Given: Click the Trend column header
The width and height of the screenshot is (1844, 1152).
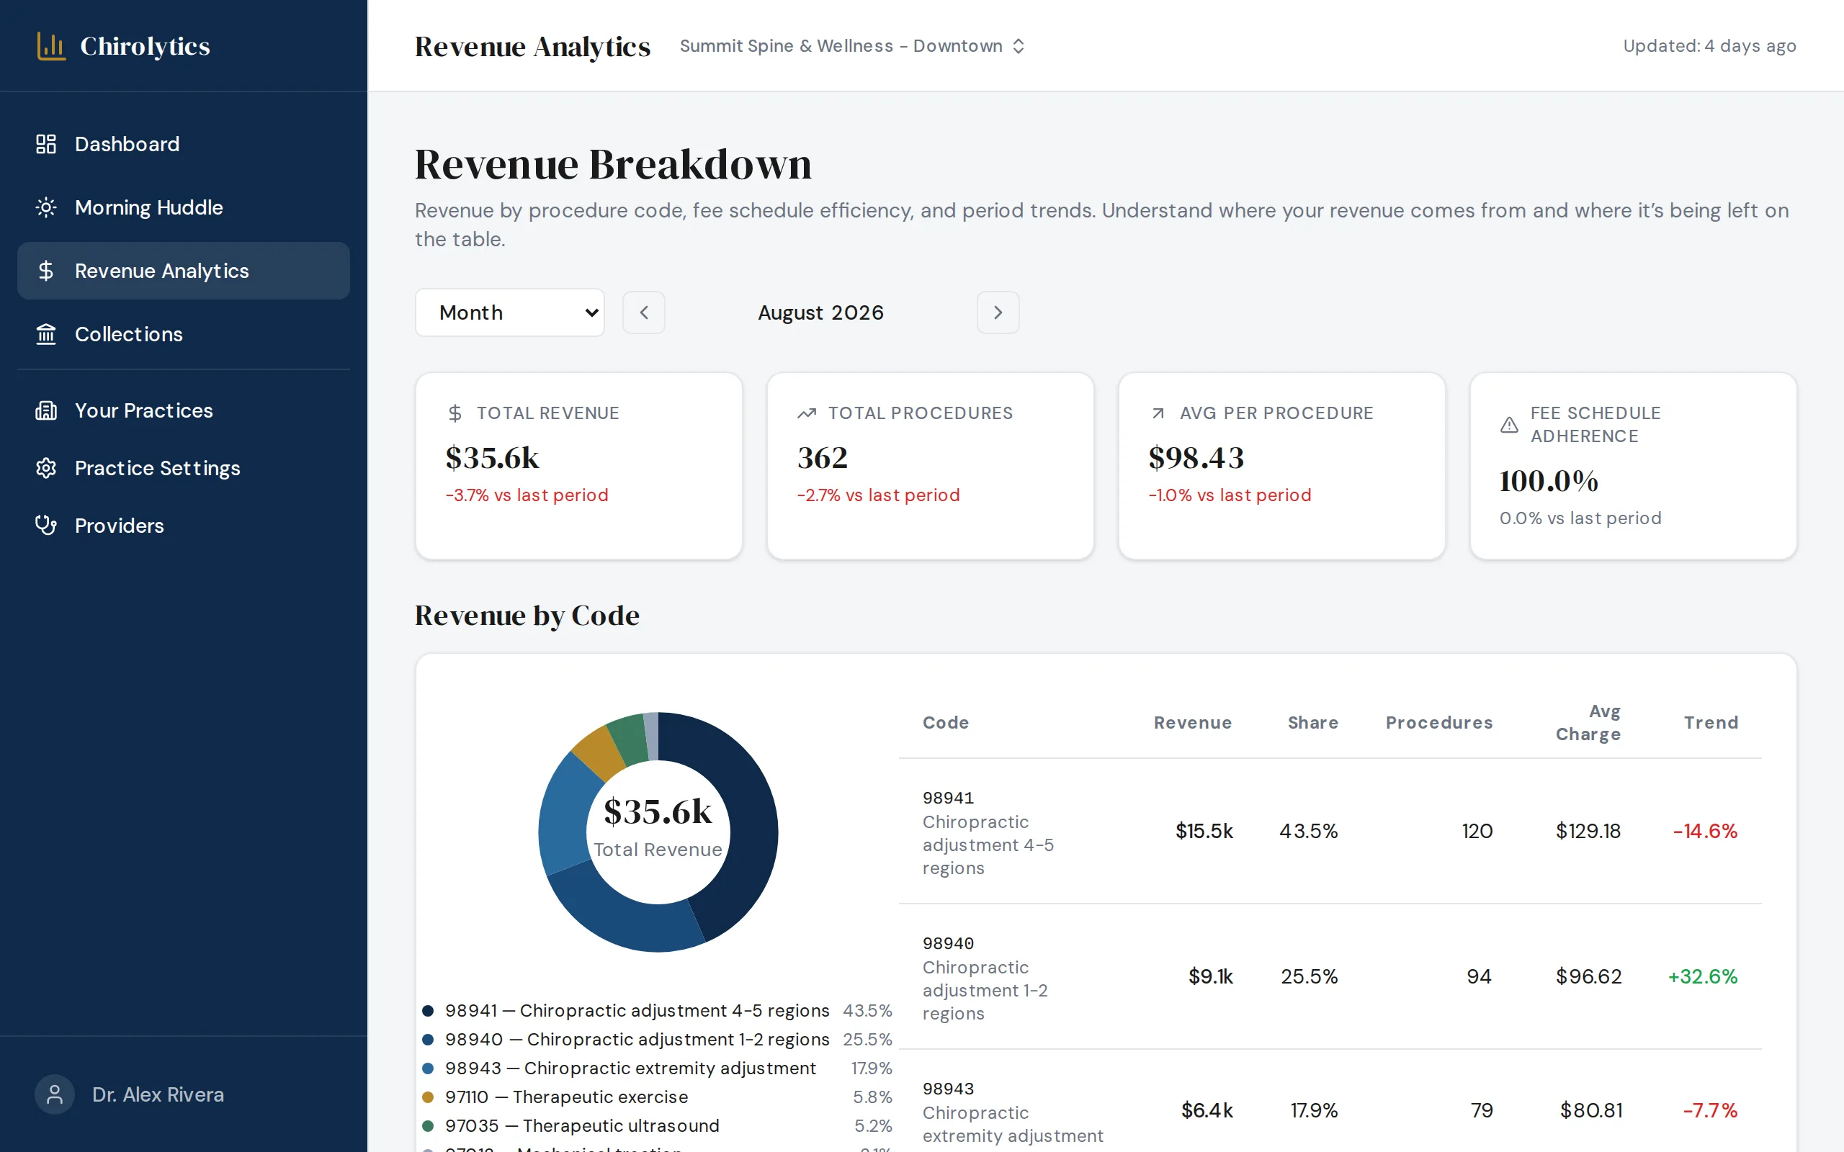Looking at the screenshot, I should 1711,722.
